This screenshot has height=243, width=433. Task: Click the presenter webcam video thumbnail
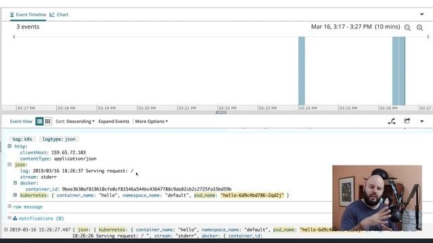click(x=378, y=198)
